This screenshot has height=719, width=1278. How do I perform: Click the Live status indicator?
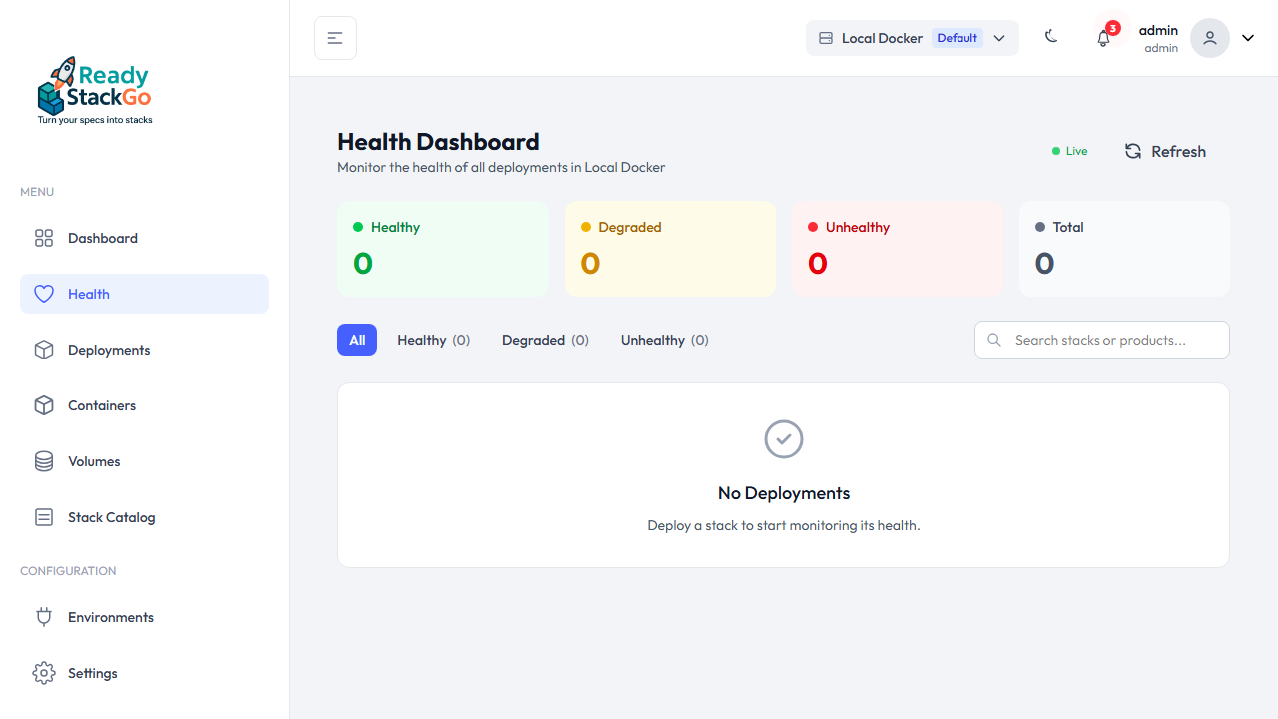[1069, 151]
